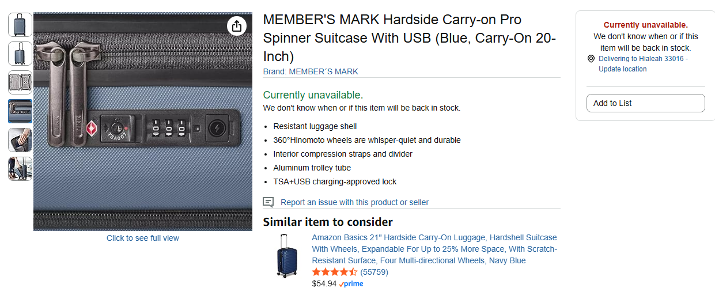Open the Amazon Basics 21" luggage title link

[434, 249]
